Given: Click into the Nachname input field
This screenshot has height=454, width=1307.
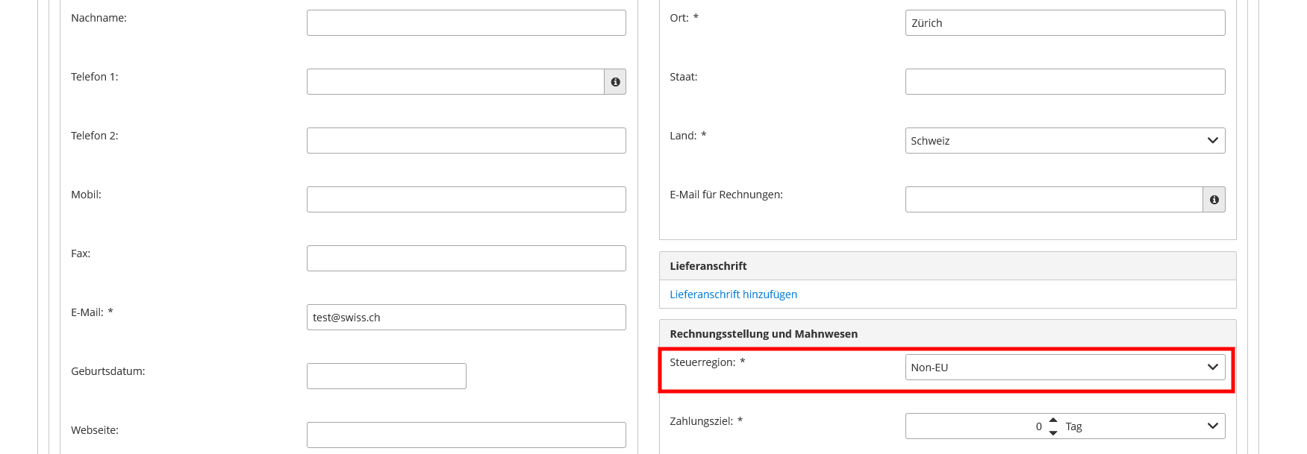Looking at the screenshot, I should pos(466,23).
